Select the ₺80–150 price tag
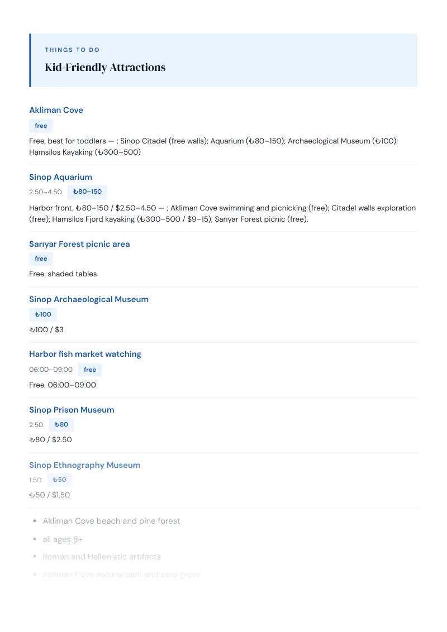The height and width of the screenshot is (632, 447). pyautogui.click(x=87, y=192)
